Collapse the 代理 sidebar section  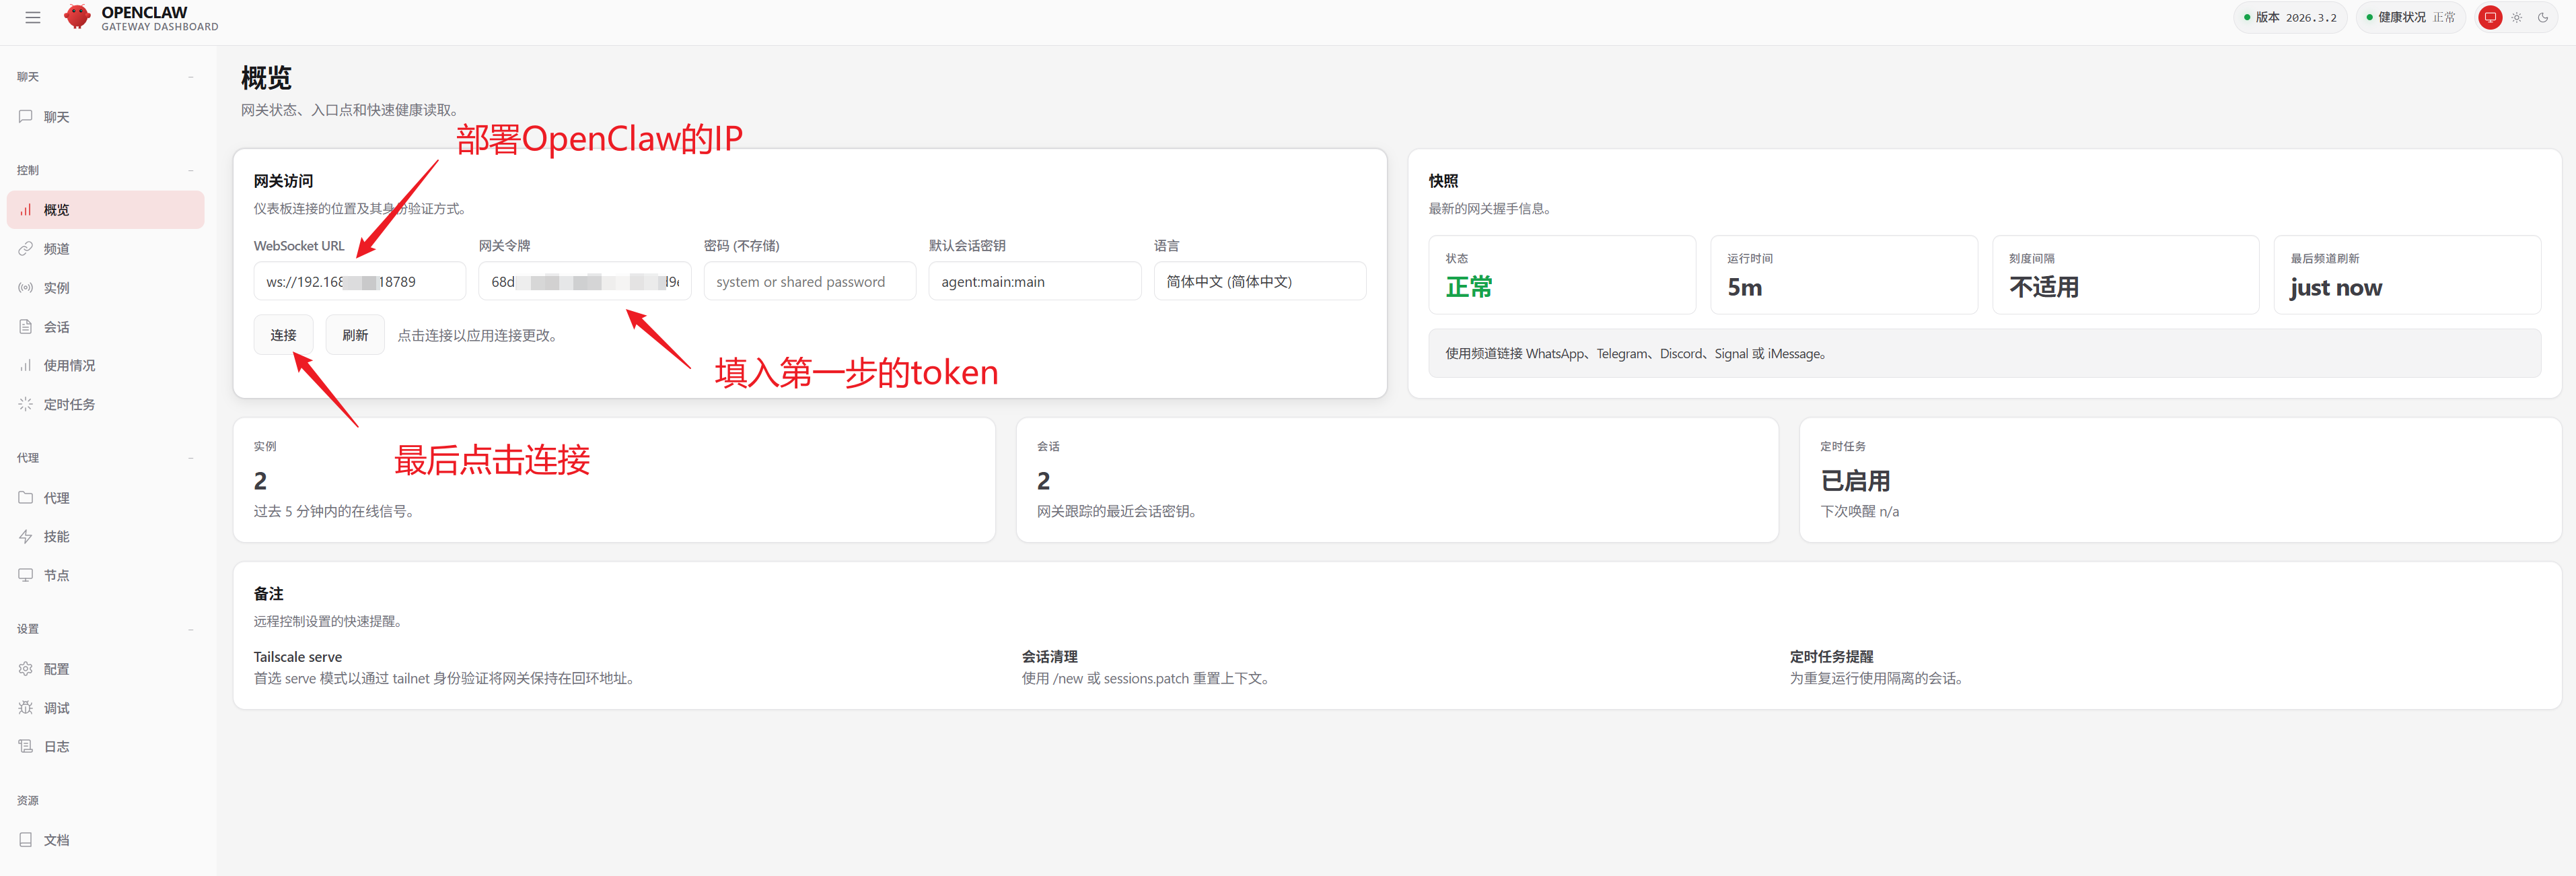191,459
